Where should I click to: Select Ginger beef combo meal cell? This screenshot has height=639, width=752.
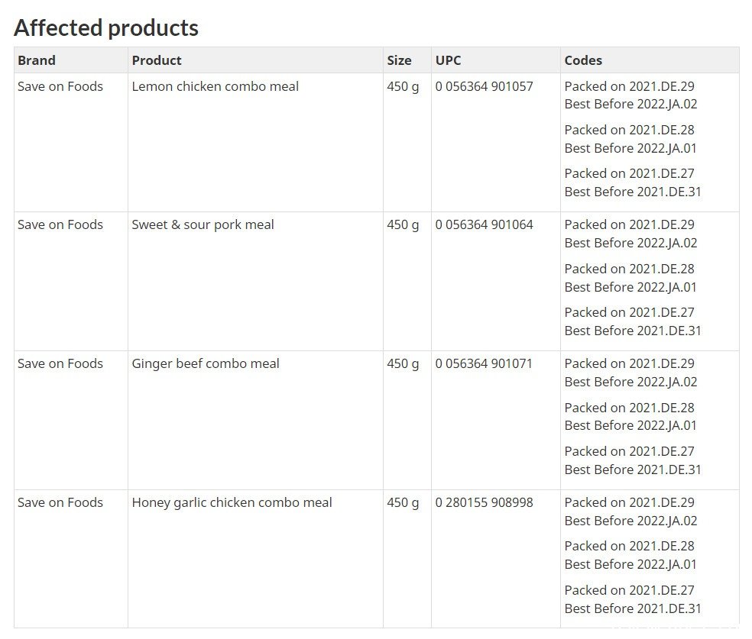pyautogui.click(x=206, y=363)
